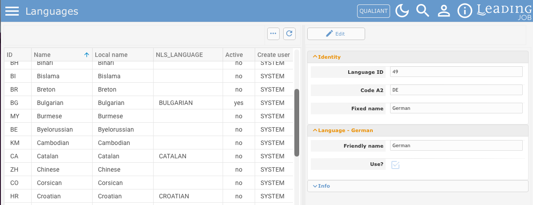Click the Languages page title
The image size is (533, 205).
(x=52, y=12)
